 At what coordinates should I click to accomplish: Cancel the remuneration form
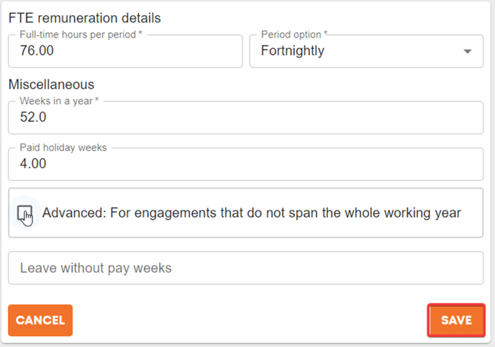point(40,320)
